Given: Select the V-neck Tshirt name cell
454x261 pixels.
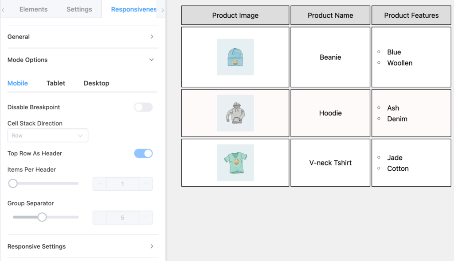Looking at the screenshot, I should (x=330, y=163).
